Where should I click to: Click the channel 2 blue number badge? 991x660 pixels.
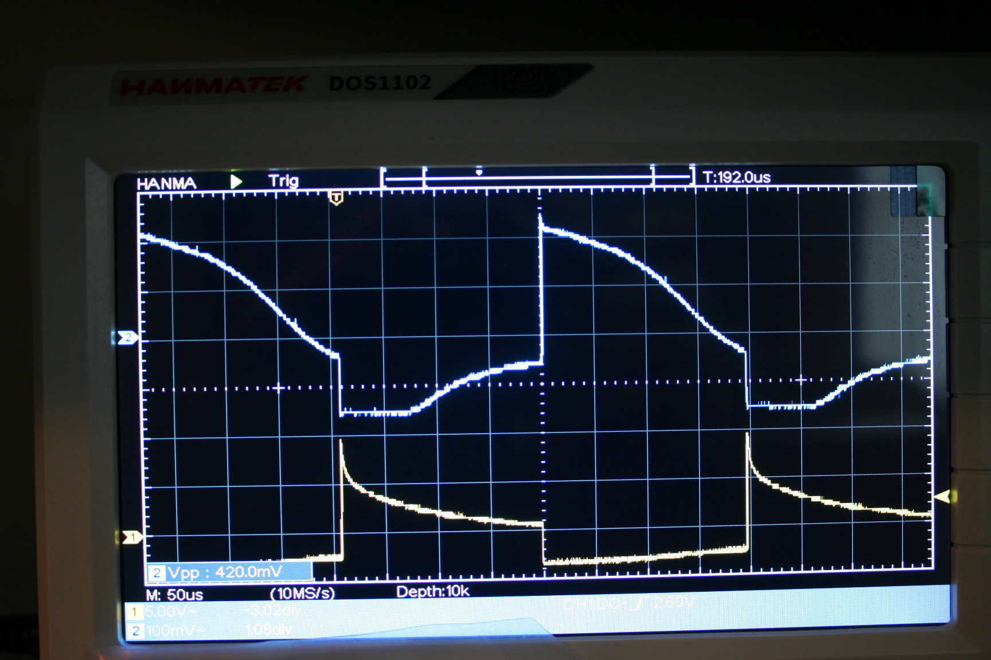(135, 631)
